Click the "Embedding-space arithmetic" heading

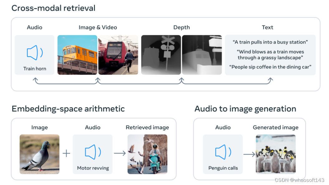click(x=68, y=109)
